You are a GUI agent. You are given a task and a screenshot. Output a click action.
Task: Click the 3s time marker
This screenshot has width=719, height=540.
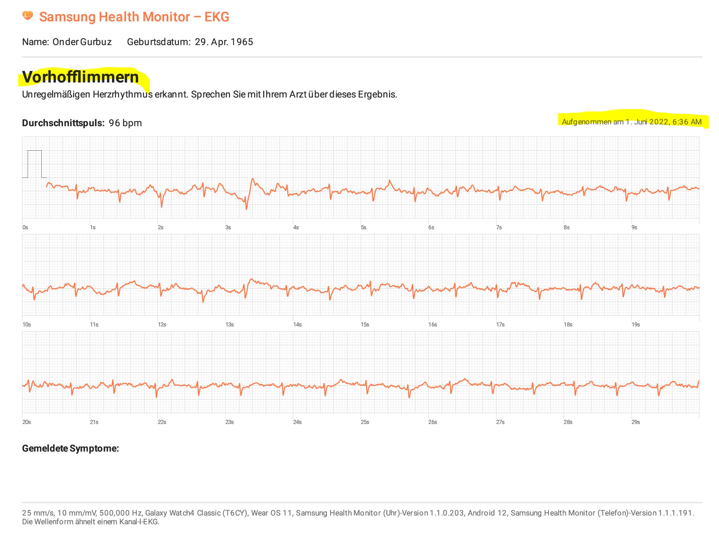click(228, 228)
